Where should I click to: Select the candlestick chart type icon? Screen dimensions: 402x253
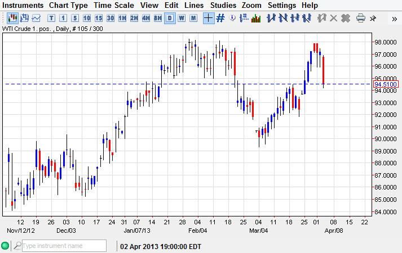[x=12, y=18]
